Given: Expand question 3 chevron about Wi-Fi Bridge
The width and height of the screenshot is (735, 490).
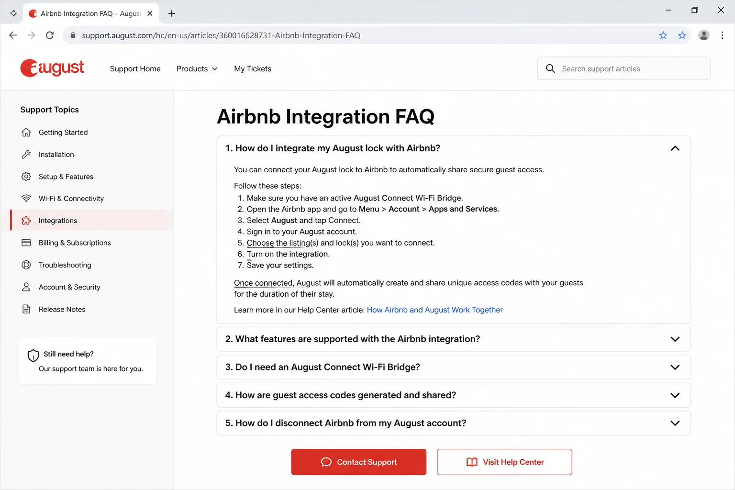Looking at the screenshot, I should click(x=675, y=367).
